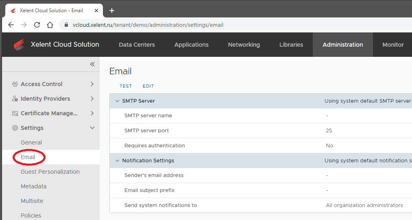Click 'SMTP server name' row label
The image size is (412, 220).
point(148,116)
